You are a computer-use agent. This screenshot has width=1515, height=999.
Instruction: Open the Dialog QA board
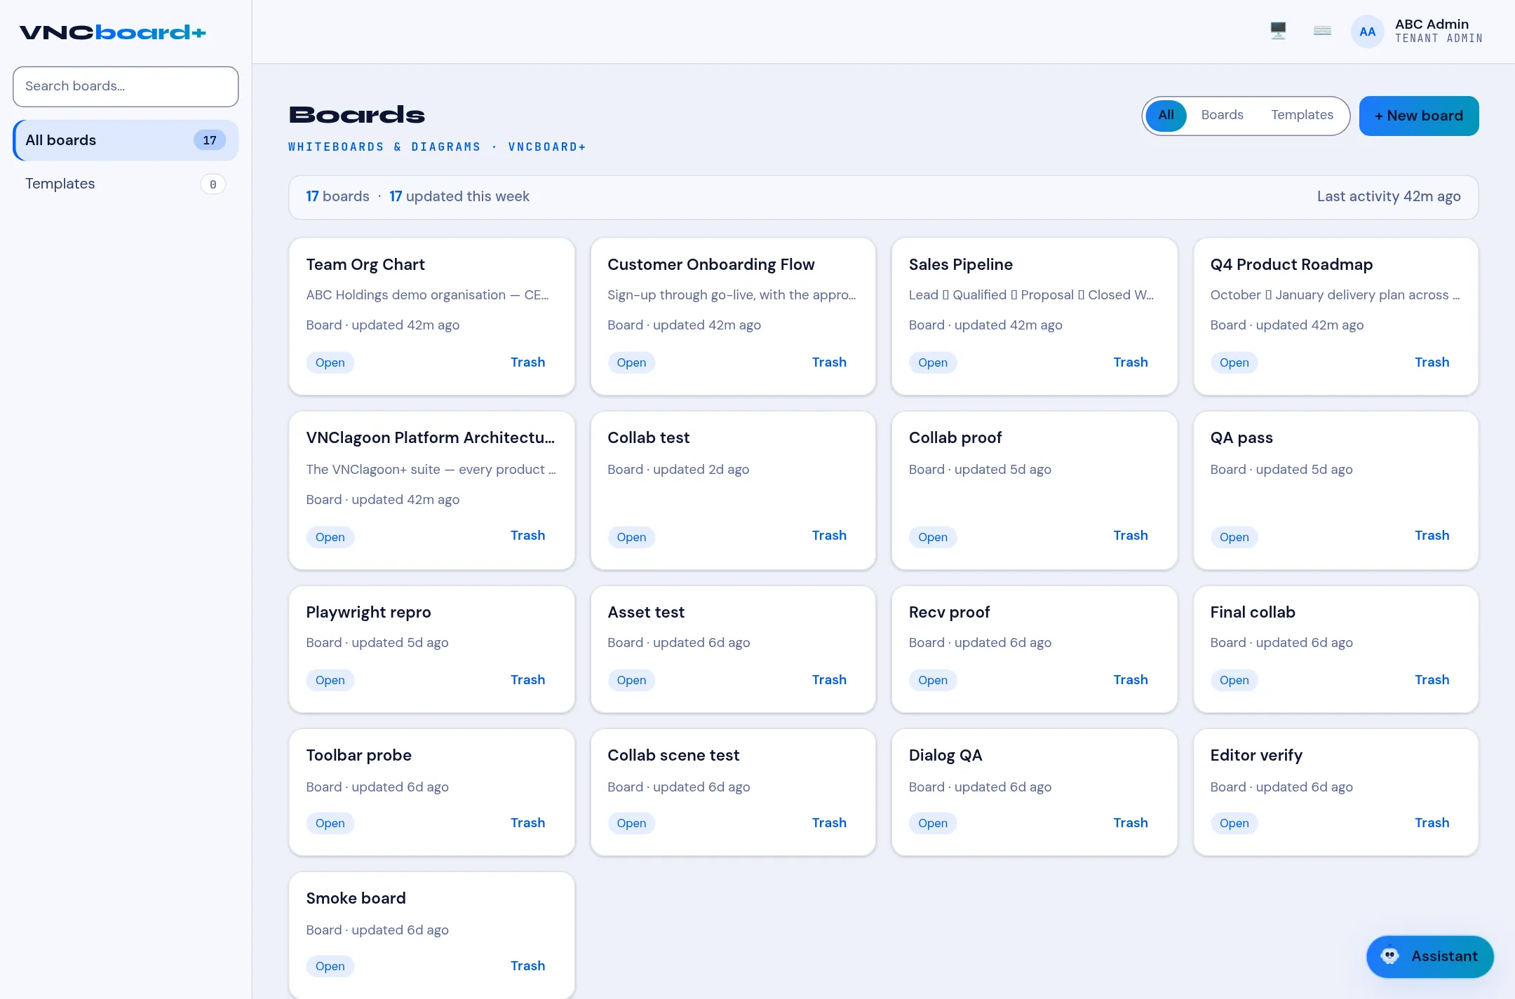[x=932, y=823]
